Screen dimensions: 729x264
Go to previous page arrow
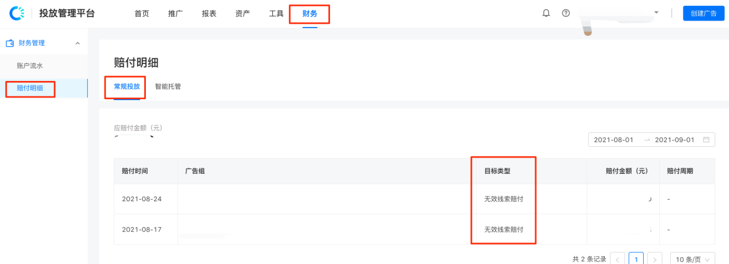tap(617, 259)
